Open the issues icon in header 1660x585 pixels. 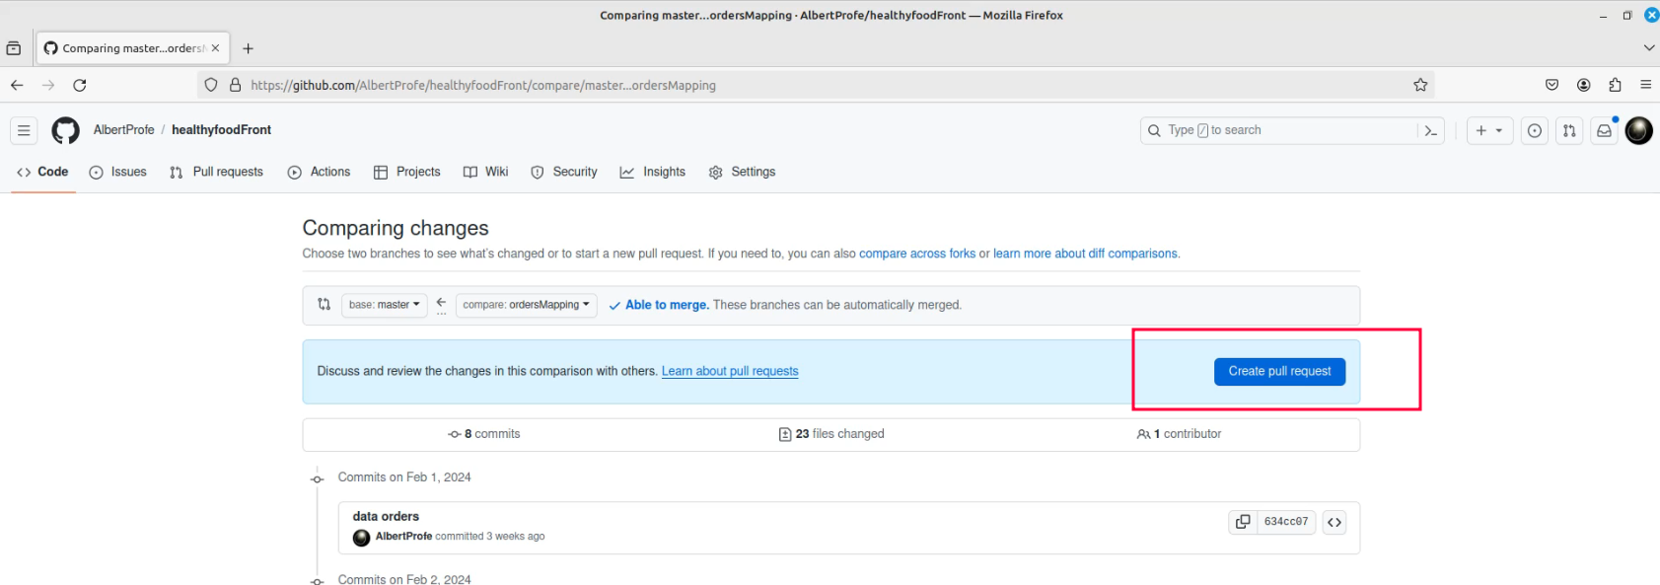click(x=1535, y=130)
